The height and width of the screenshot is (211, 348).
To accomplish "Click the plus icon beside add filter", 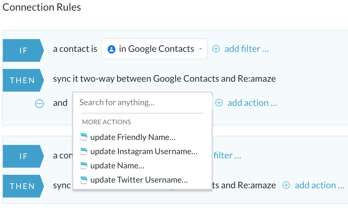I will tap(216, 49).
